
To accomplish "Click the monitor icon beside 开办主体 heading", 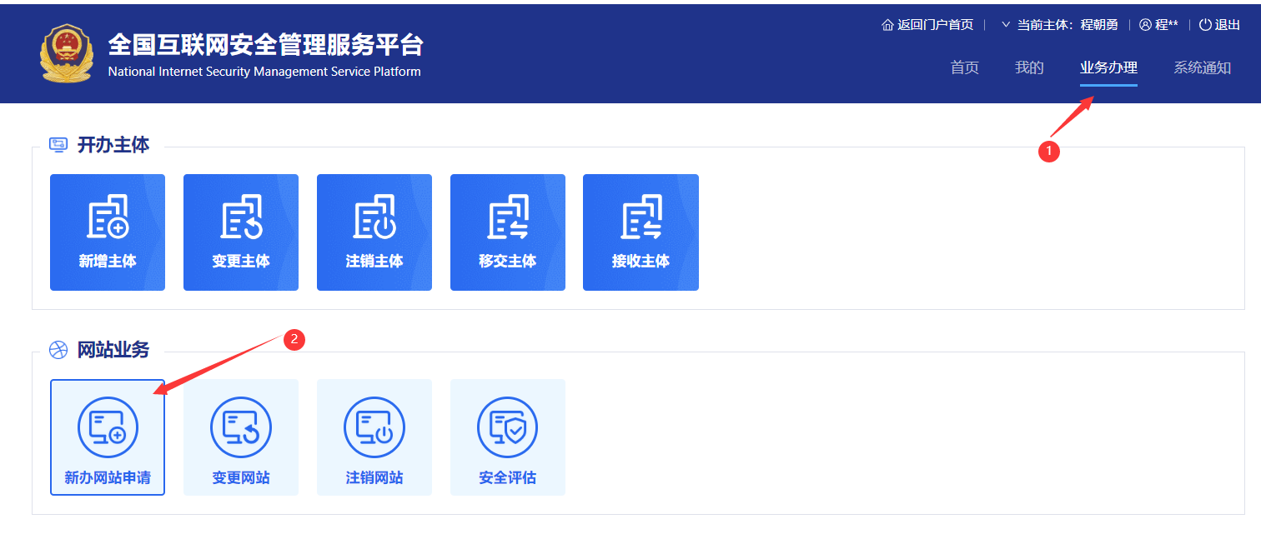I will [x=58, y=143].
